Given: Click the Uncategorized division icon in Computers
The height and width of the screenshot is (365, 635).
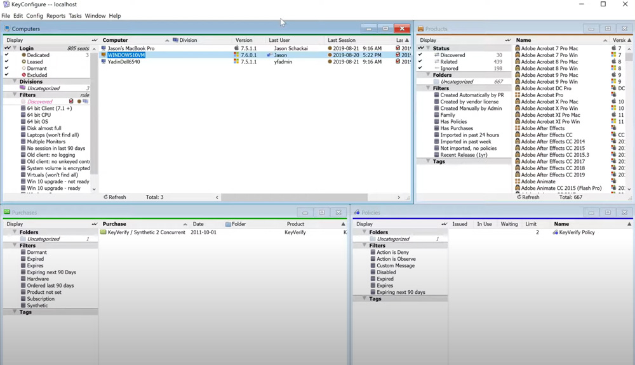Looking at the screenshot, I should (23, 88).
